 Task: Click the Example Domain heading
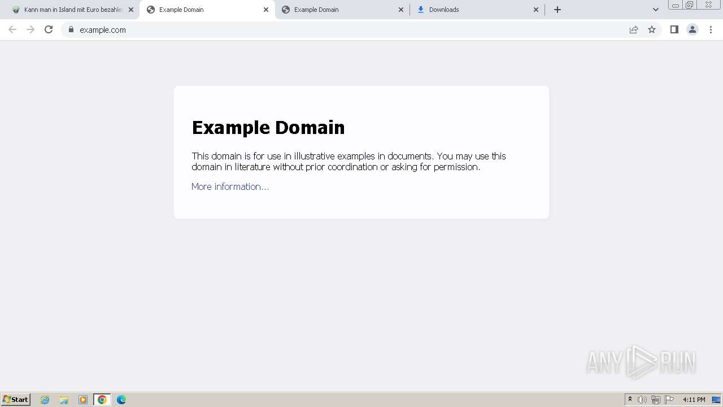tap(268, 127)
